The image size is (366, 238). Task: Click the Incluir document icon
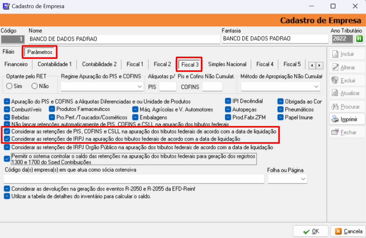(x=335, y=55)
